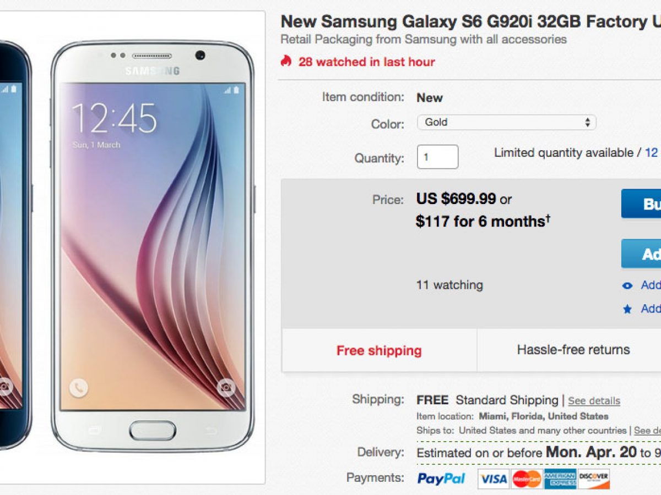The width and height of the screenshot is (661, 495).
Task: Click the Hassle-free returns tab
Action: [x=573, y=350]
